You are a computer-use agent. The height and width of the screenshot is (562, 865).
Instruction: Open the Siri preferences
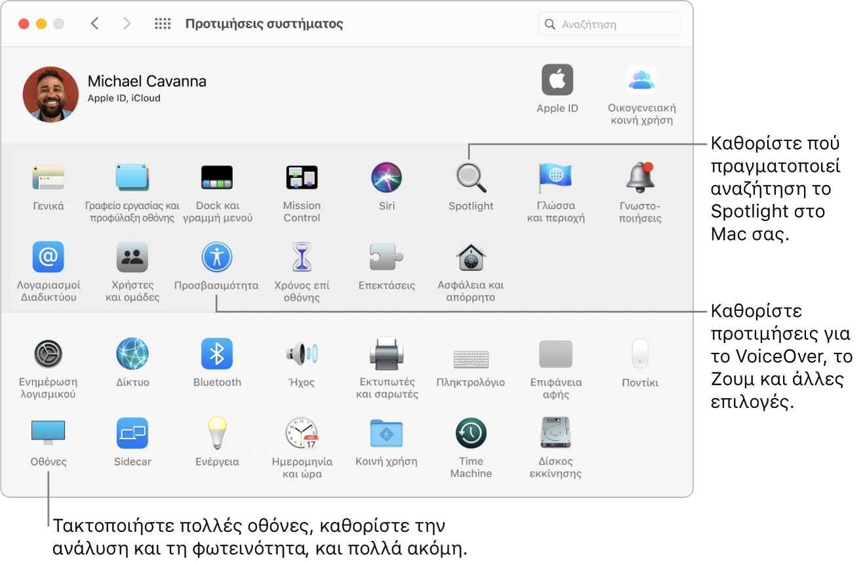pyautogui.click(x=387, y=178)
